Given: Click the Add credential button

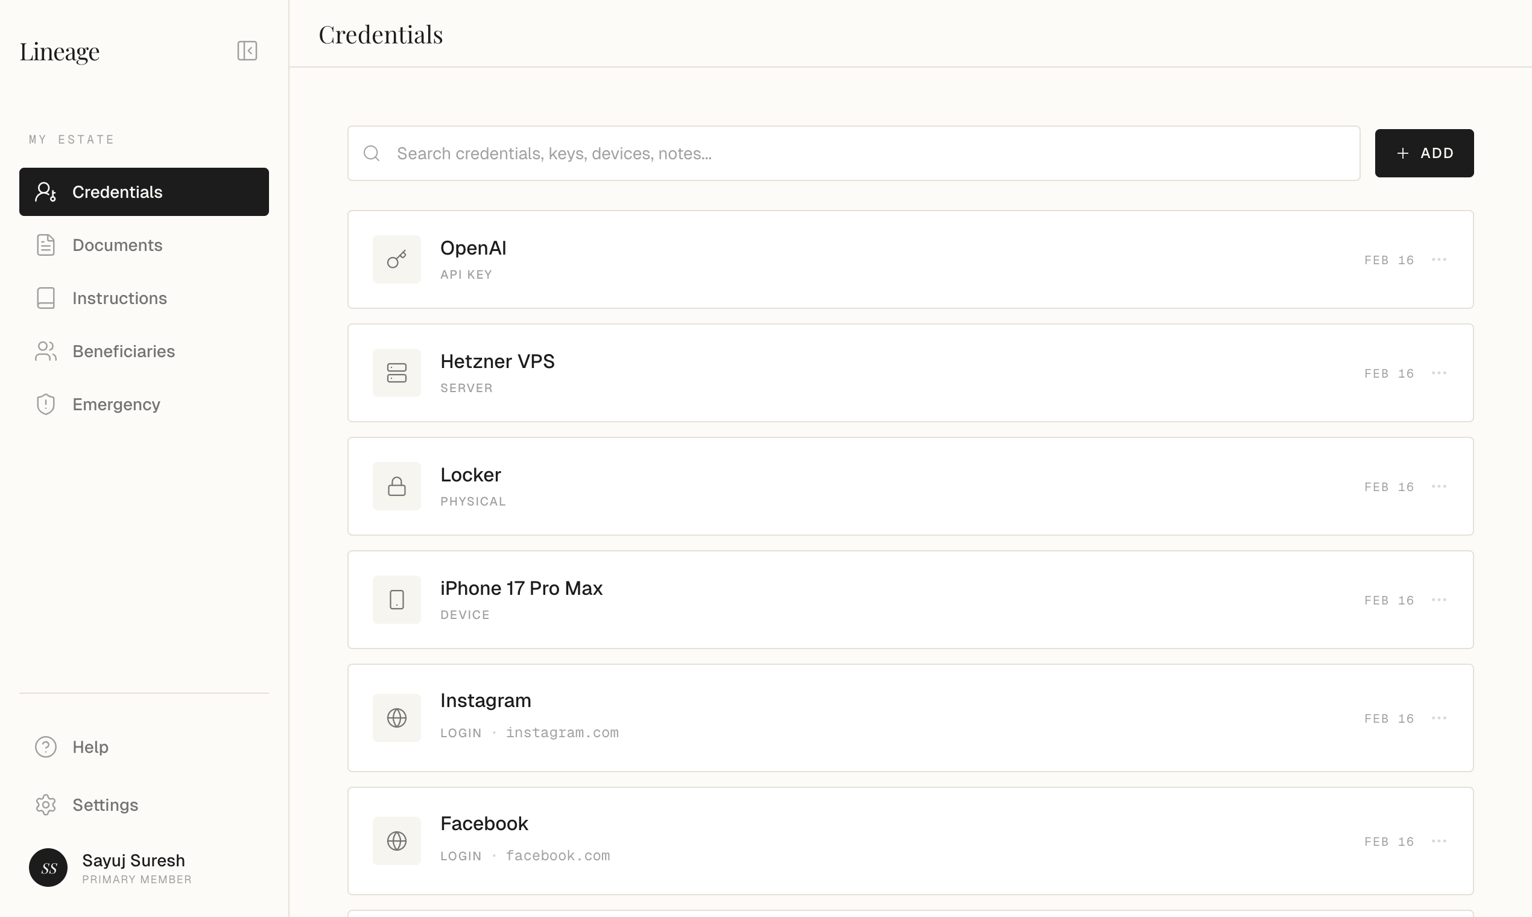Looking at the screenshot, I should tap(1424, 153).
